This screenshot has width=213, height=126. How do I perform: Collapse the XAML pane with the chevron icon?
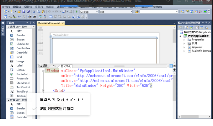click(x=174, y=66)
